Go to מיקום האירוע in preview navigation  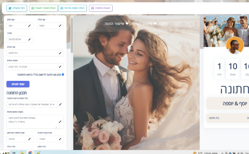(x=141, y=24)
